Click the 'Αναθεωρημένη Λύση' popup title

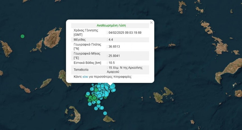[x=111, y=26]
